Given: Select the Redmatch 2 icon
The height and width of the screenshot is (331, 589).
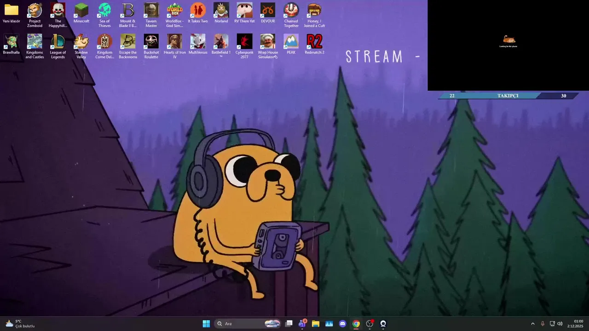Looking at the screenshot, I should coord(314,45).
